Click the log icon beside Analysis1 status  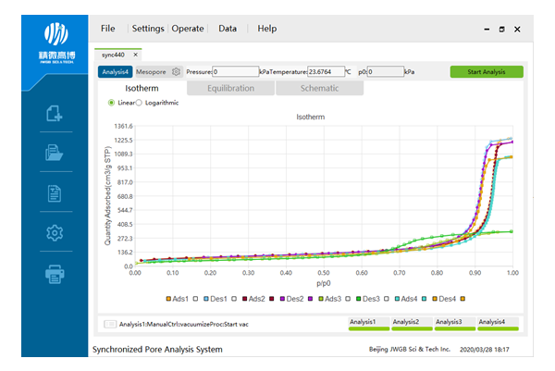click(110, 324)
